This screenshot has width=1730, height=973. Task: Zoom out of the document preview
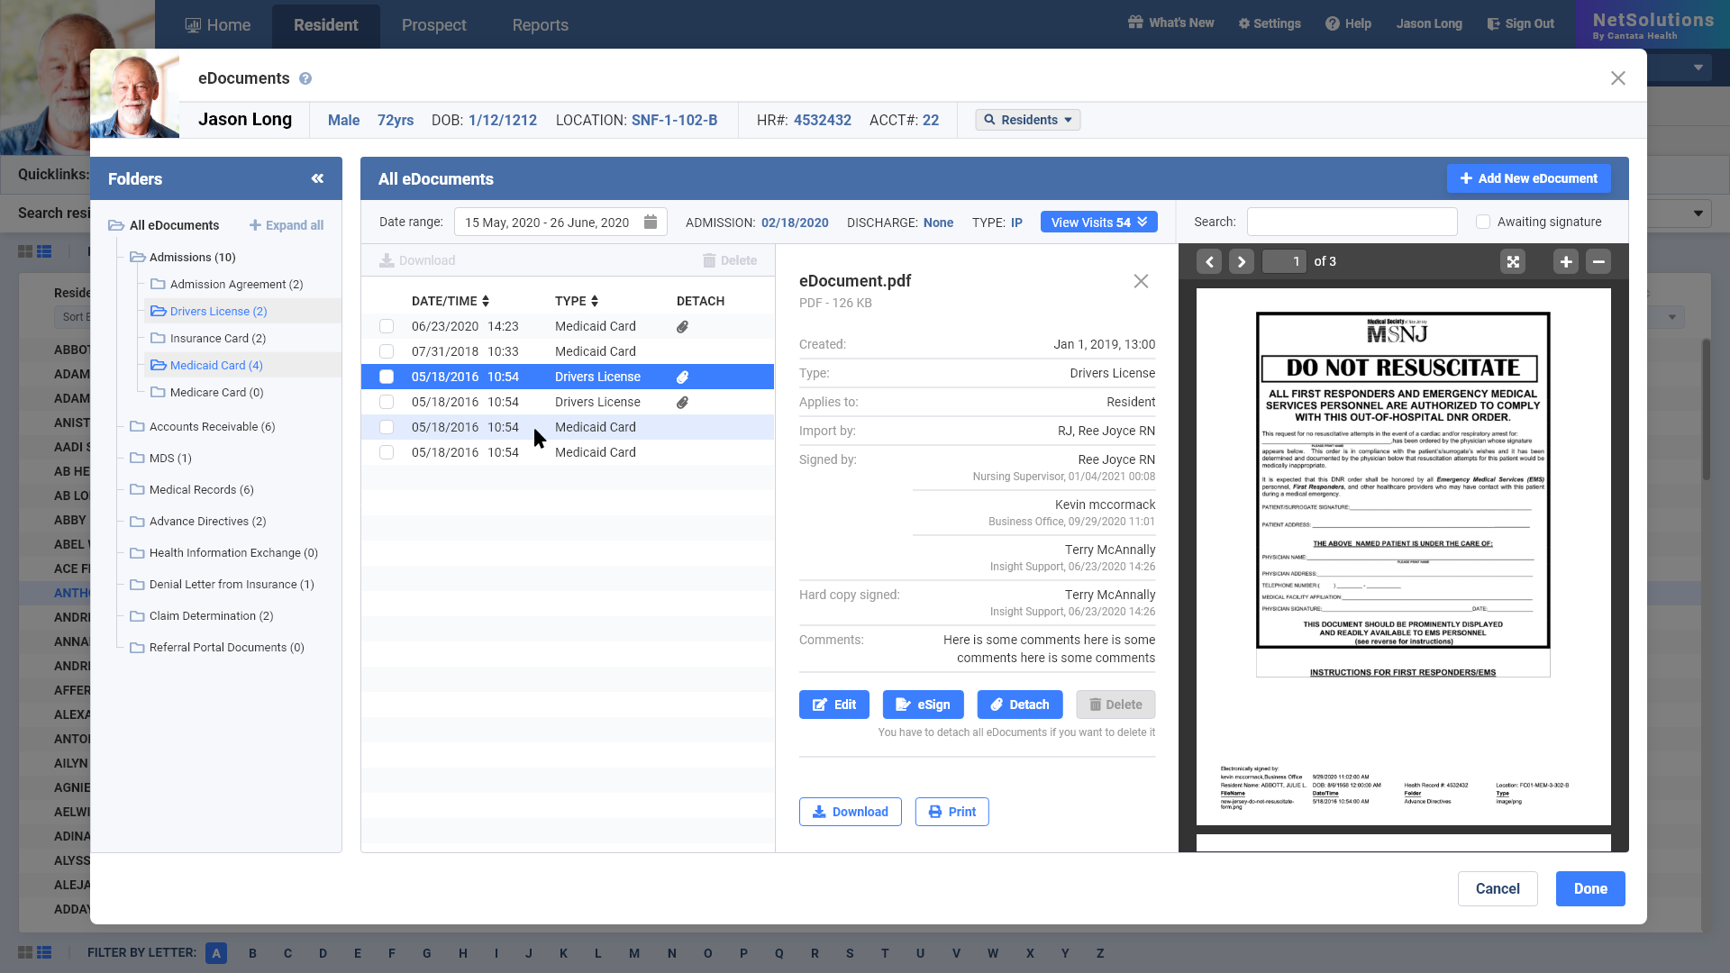tap(1598, 261)
